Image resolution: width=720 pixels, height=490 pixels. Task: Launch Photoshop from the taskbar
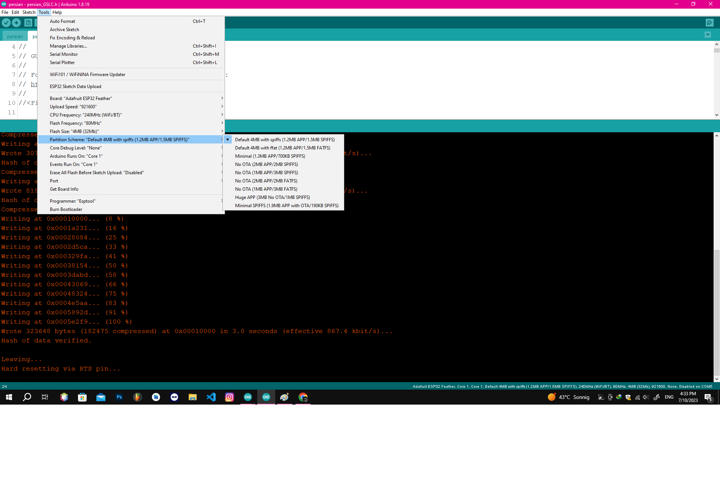click(119, 397)
